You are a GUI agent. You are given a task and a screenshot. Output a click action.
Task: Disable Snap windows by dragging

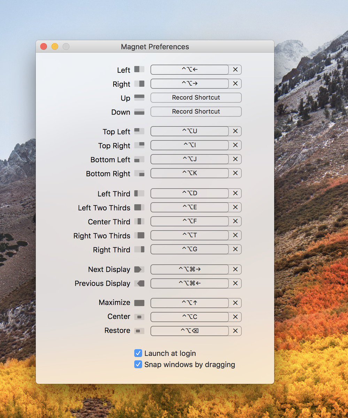(138, 364)
